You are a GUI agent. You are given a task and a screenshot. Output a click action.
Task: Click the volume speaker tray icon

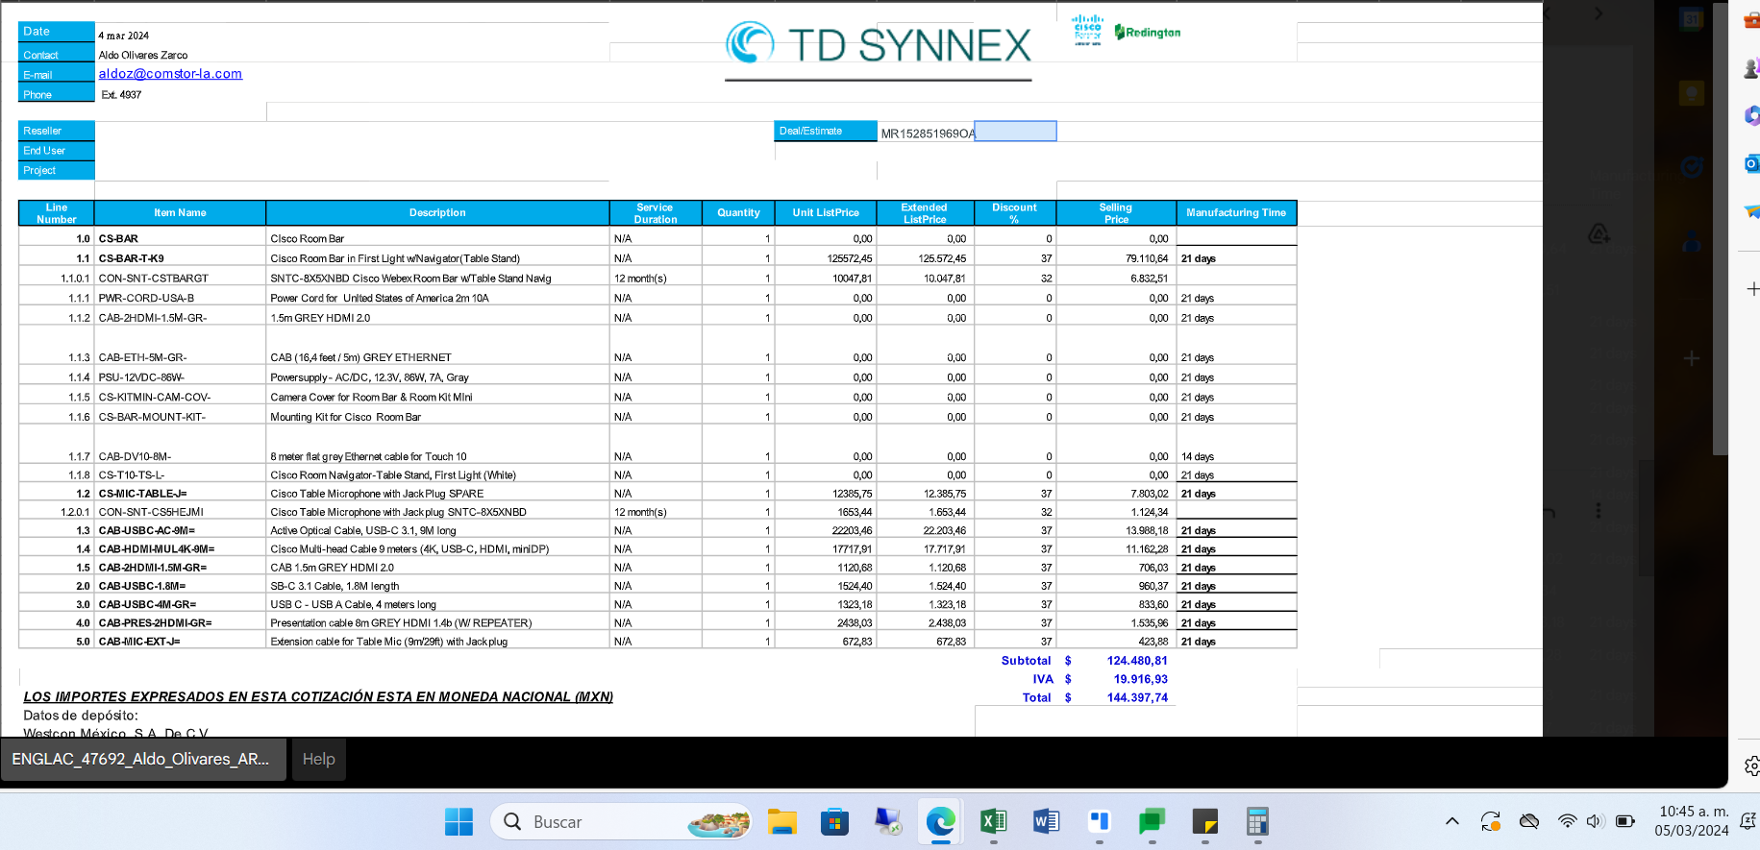(1596, 821)
